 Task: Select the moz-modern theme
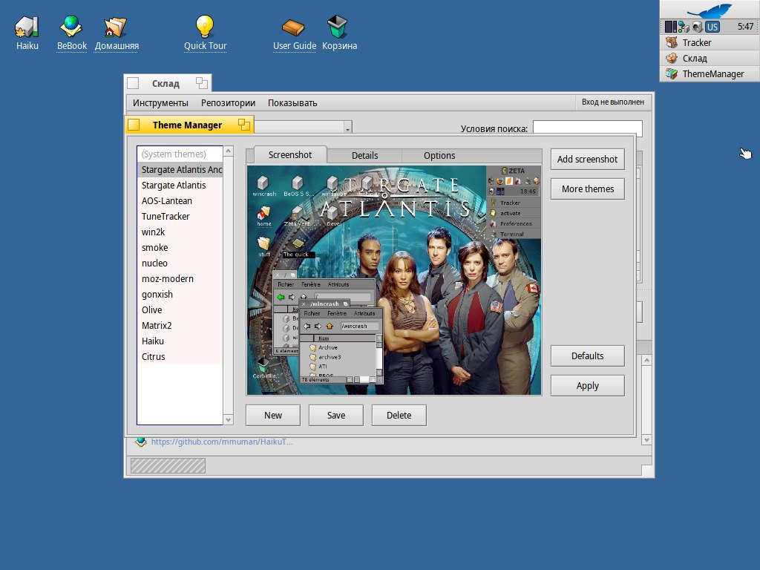[x=180, y=279]
